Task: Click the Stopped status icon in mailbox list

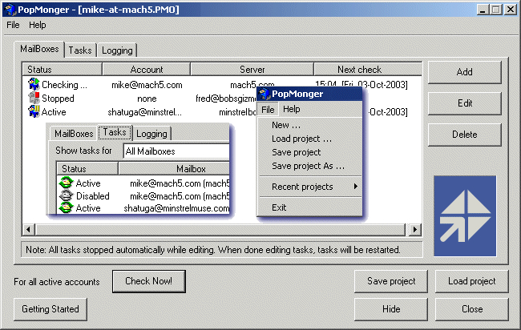Action: click(34, 98)
